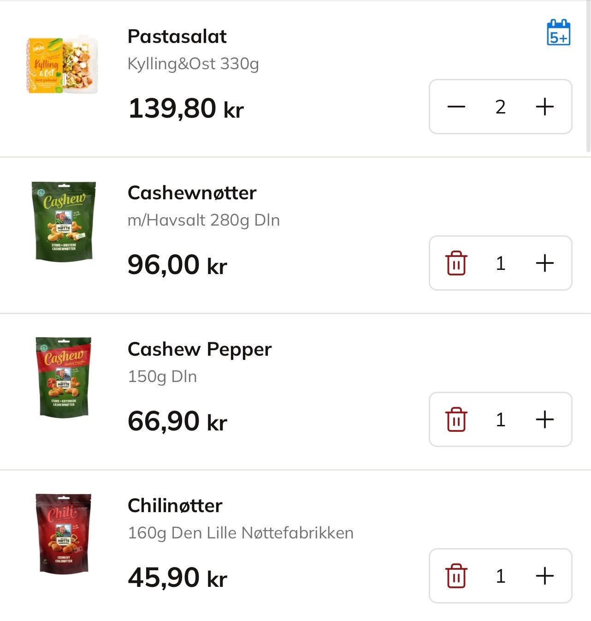Add another Chilinøtter with plus icon
The image size is (591, 621).
[544, 576]
